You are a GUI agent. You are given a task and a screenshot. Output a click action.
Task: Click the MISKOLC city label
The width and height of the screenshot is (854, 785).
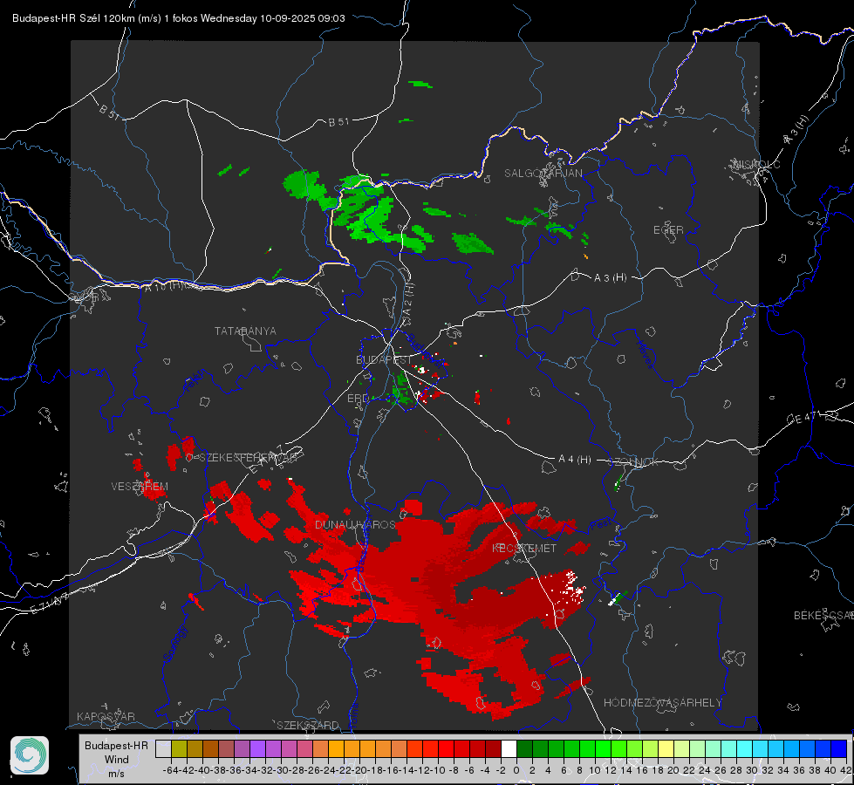pyautogui.click(x=756, y=164)
